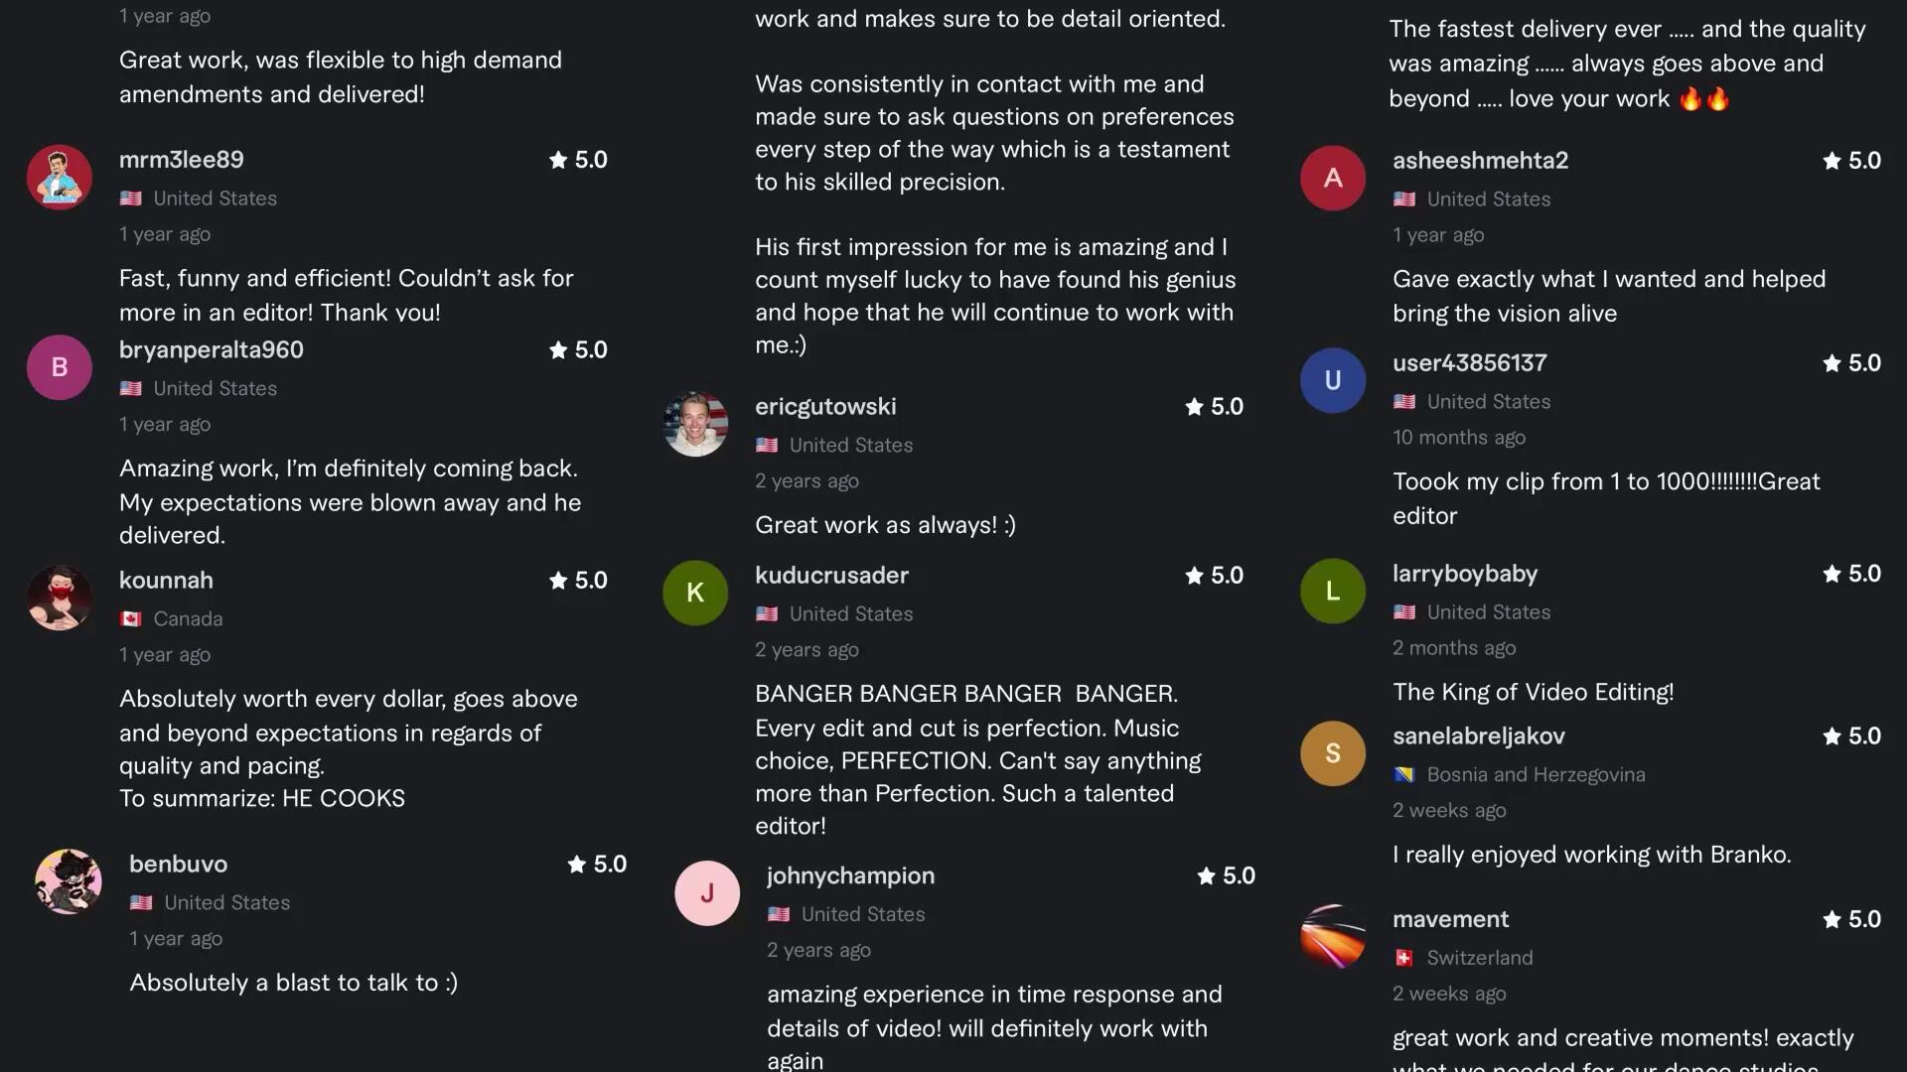
Task: Click the star beside johnychampion's 5.0 rating
Action: tap(1207, 876)
